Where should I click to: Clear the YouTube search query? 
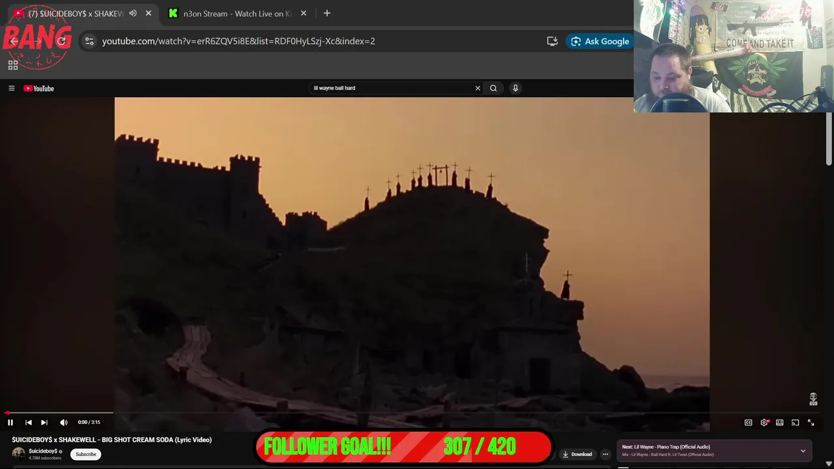pos(478,88)
